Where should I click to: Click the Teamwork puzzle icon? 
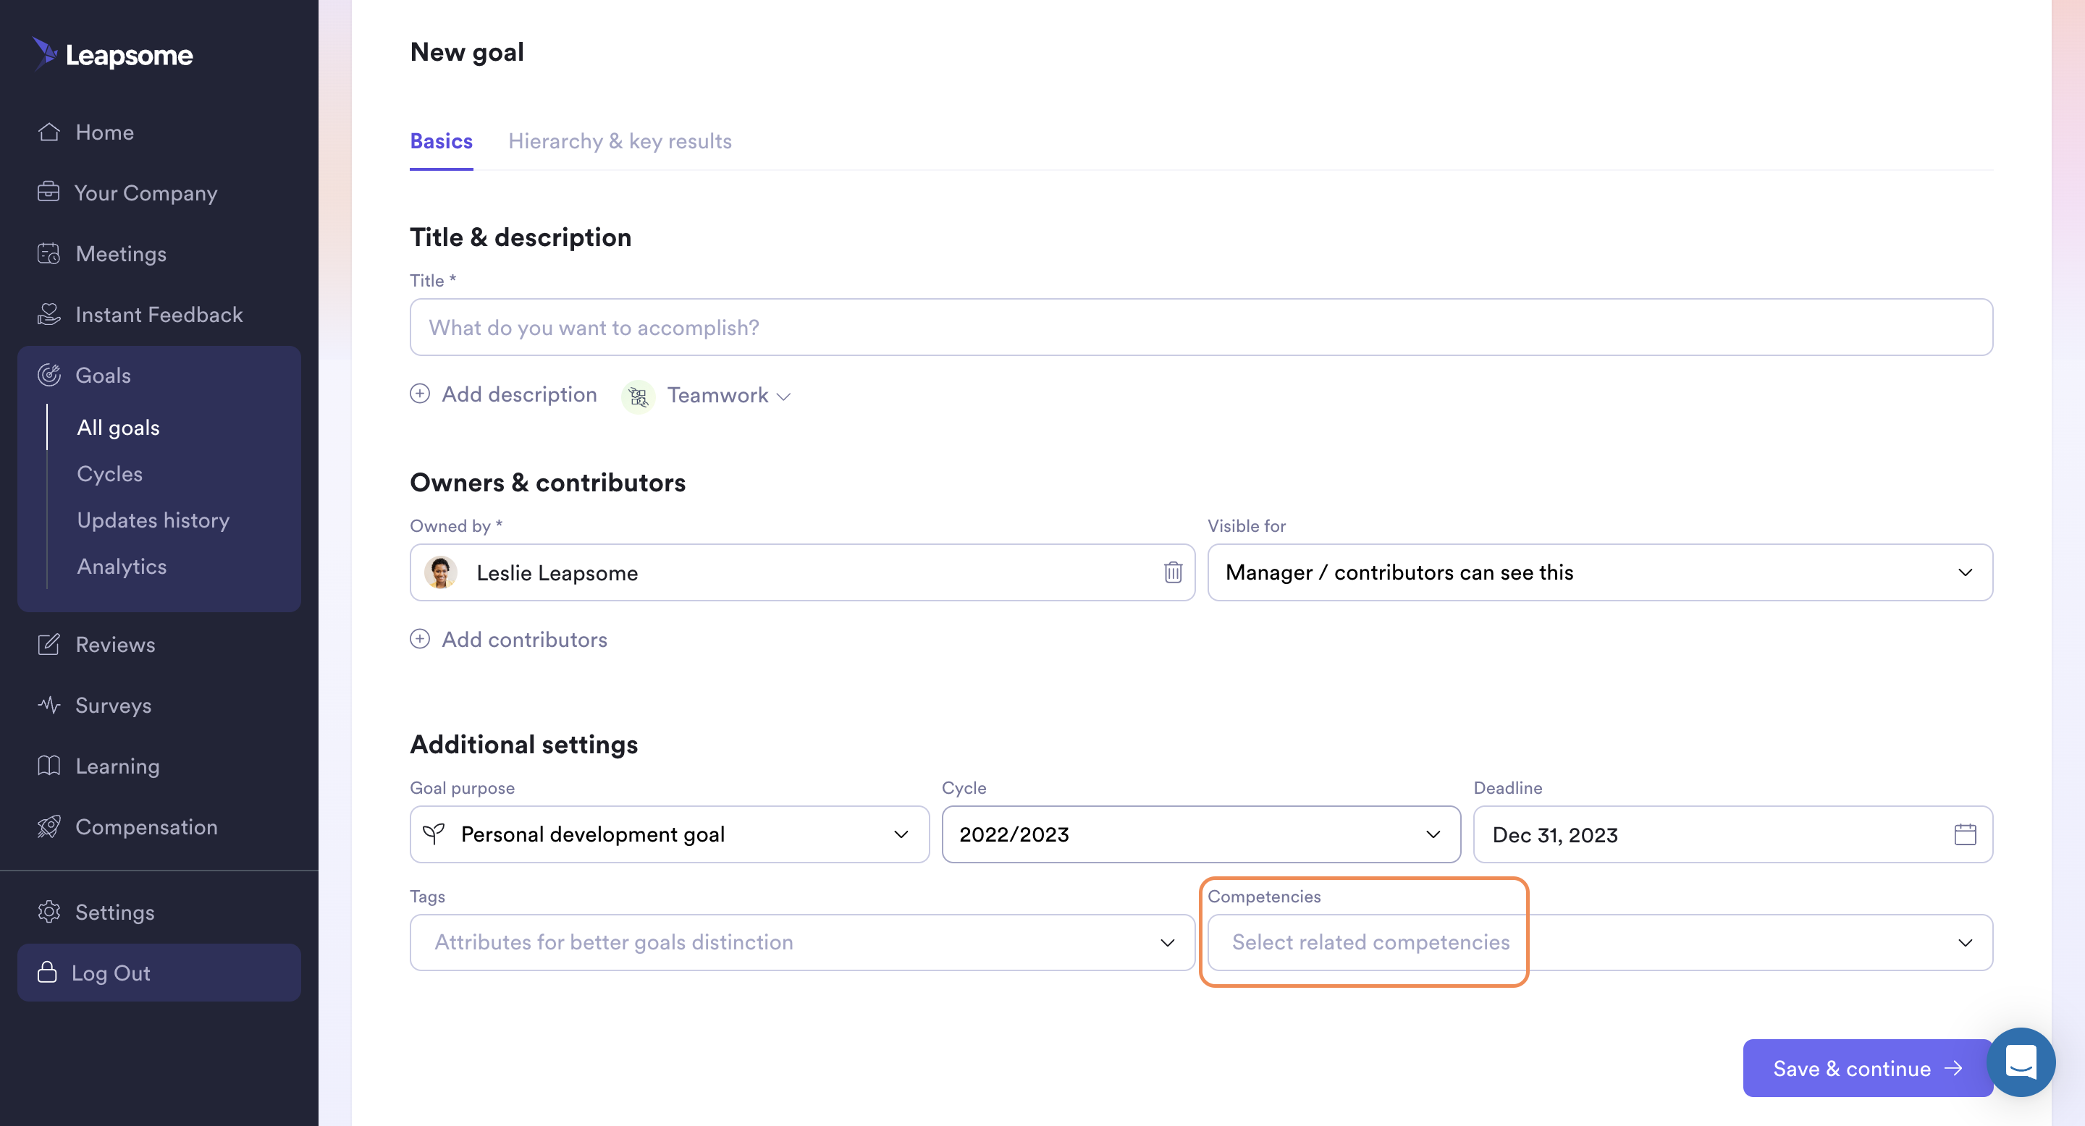click(x=638, y=396)
